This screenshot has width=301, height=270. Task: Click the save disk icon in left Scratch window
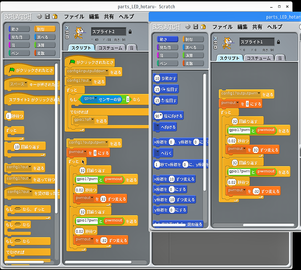47,17
